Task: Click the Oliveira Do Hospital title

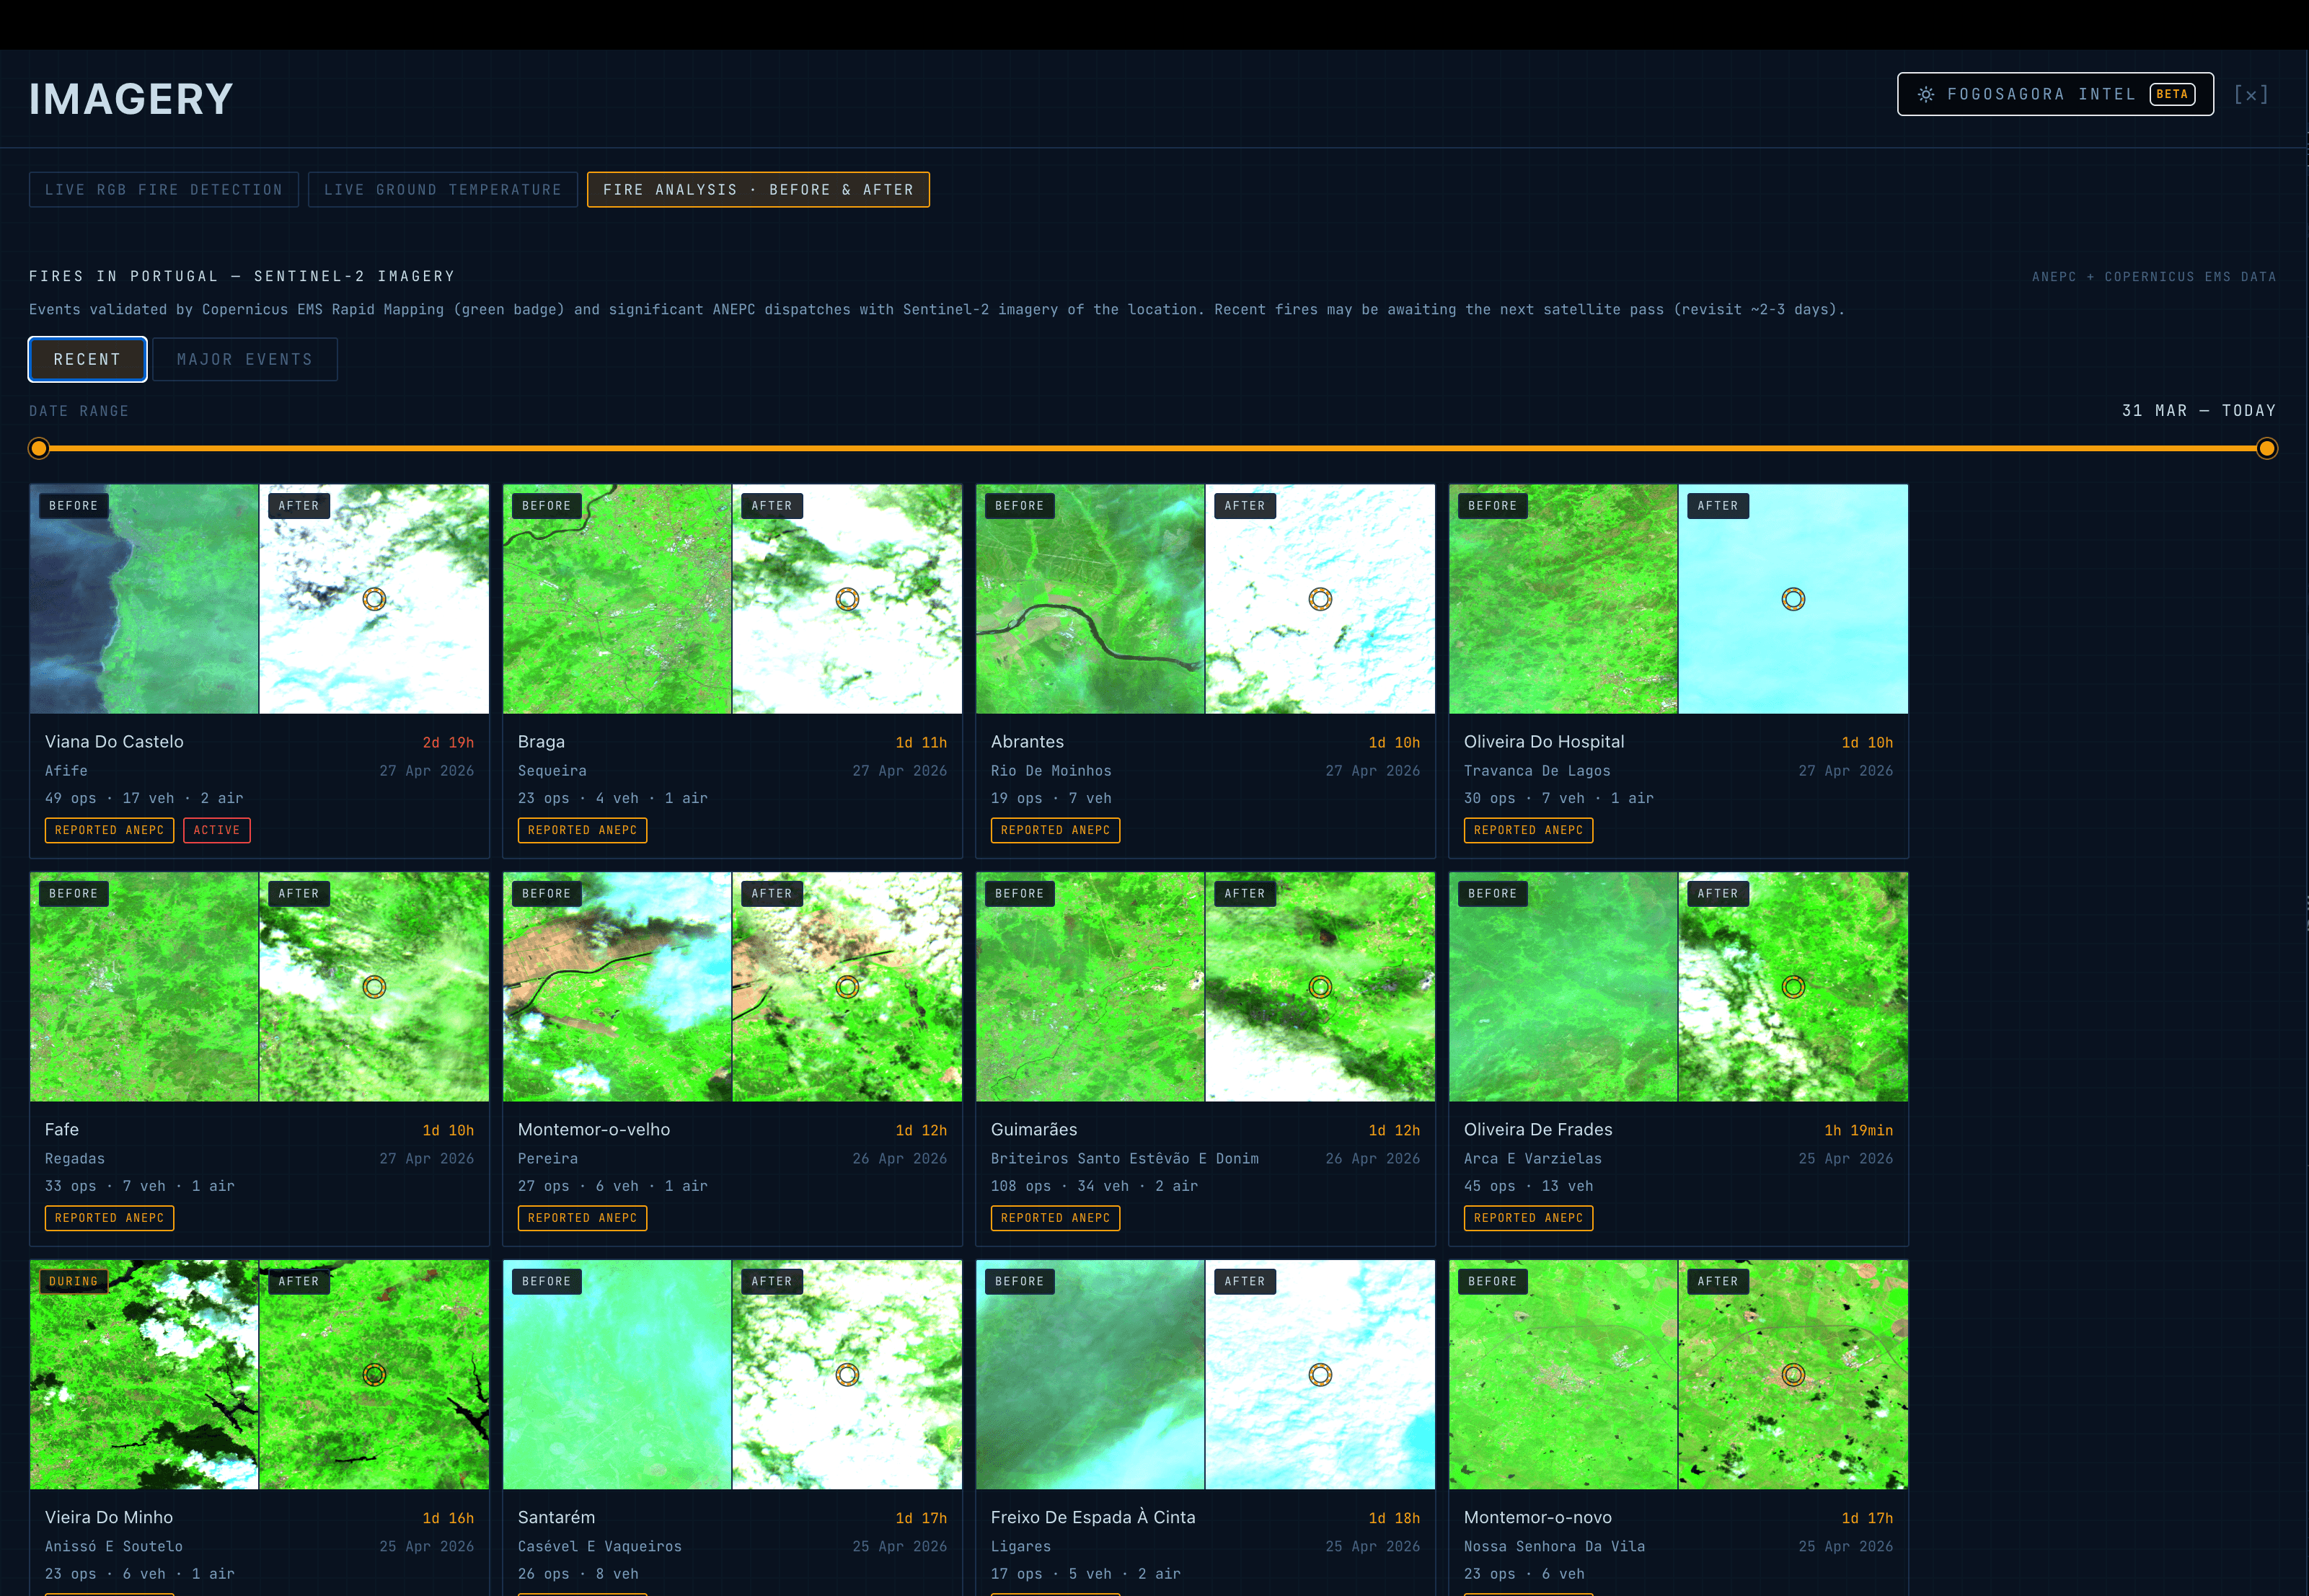Action: click(x=1544, y=742)
